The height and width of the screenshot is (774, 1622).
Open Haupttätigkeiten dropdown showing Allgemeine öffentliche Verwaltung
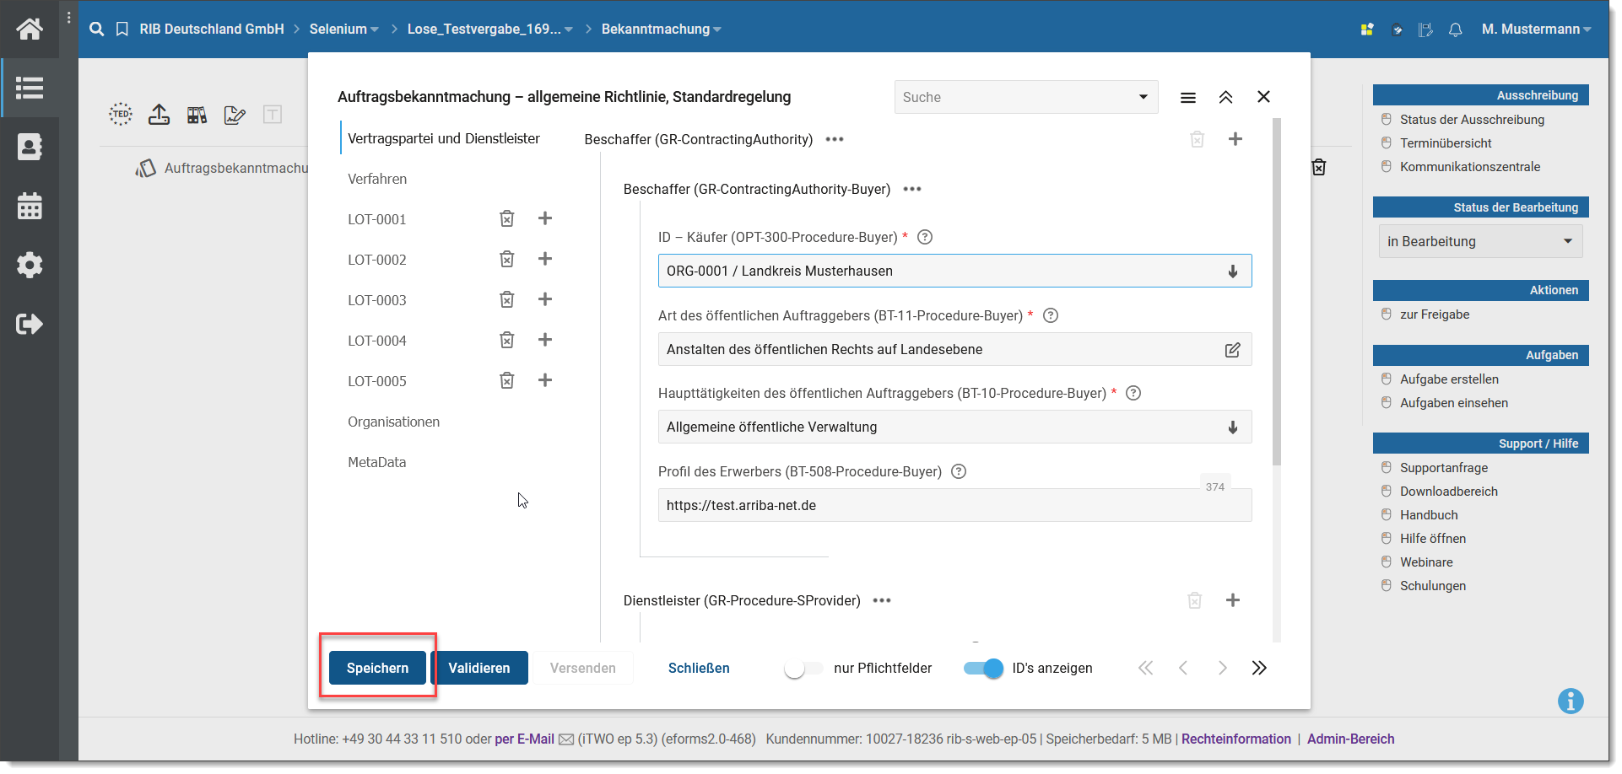point(954,427)
